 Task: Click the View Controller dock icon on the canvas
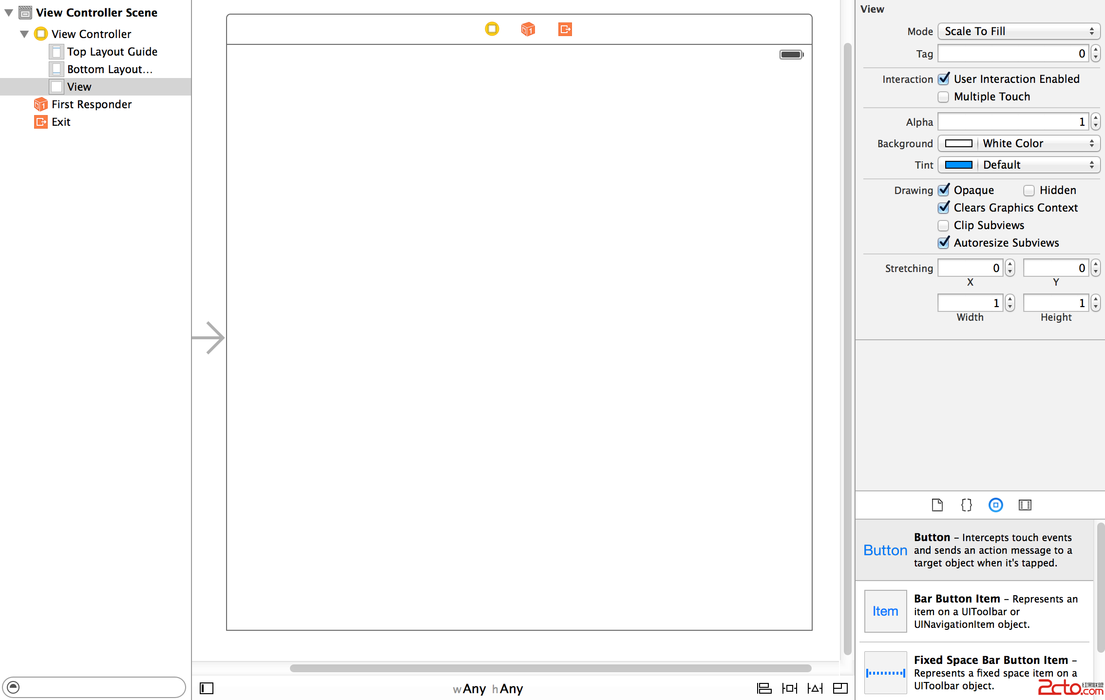point(492,29)
